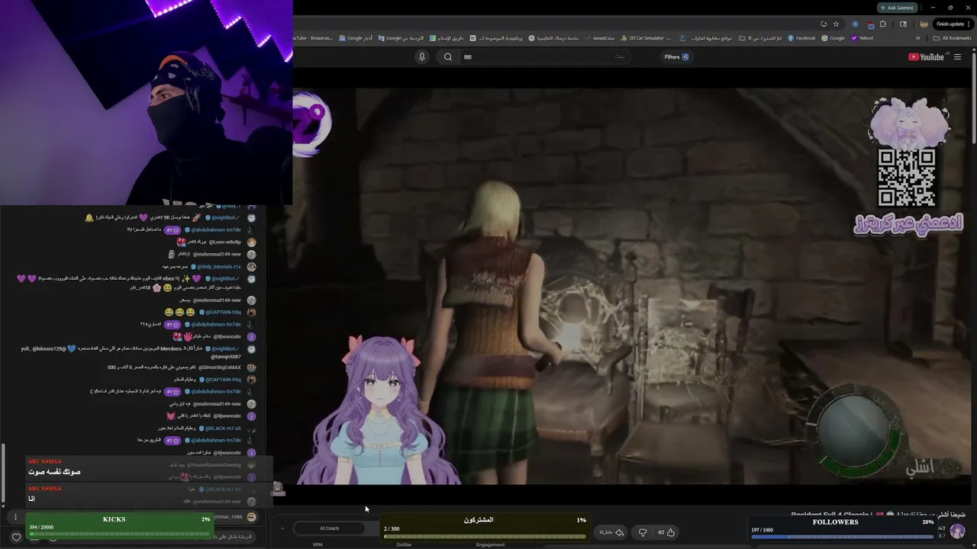Open the Yahoo bookmark
This screenshot has height=549, width=977.
click(863, 38)
